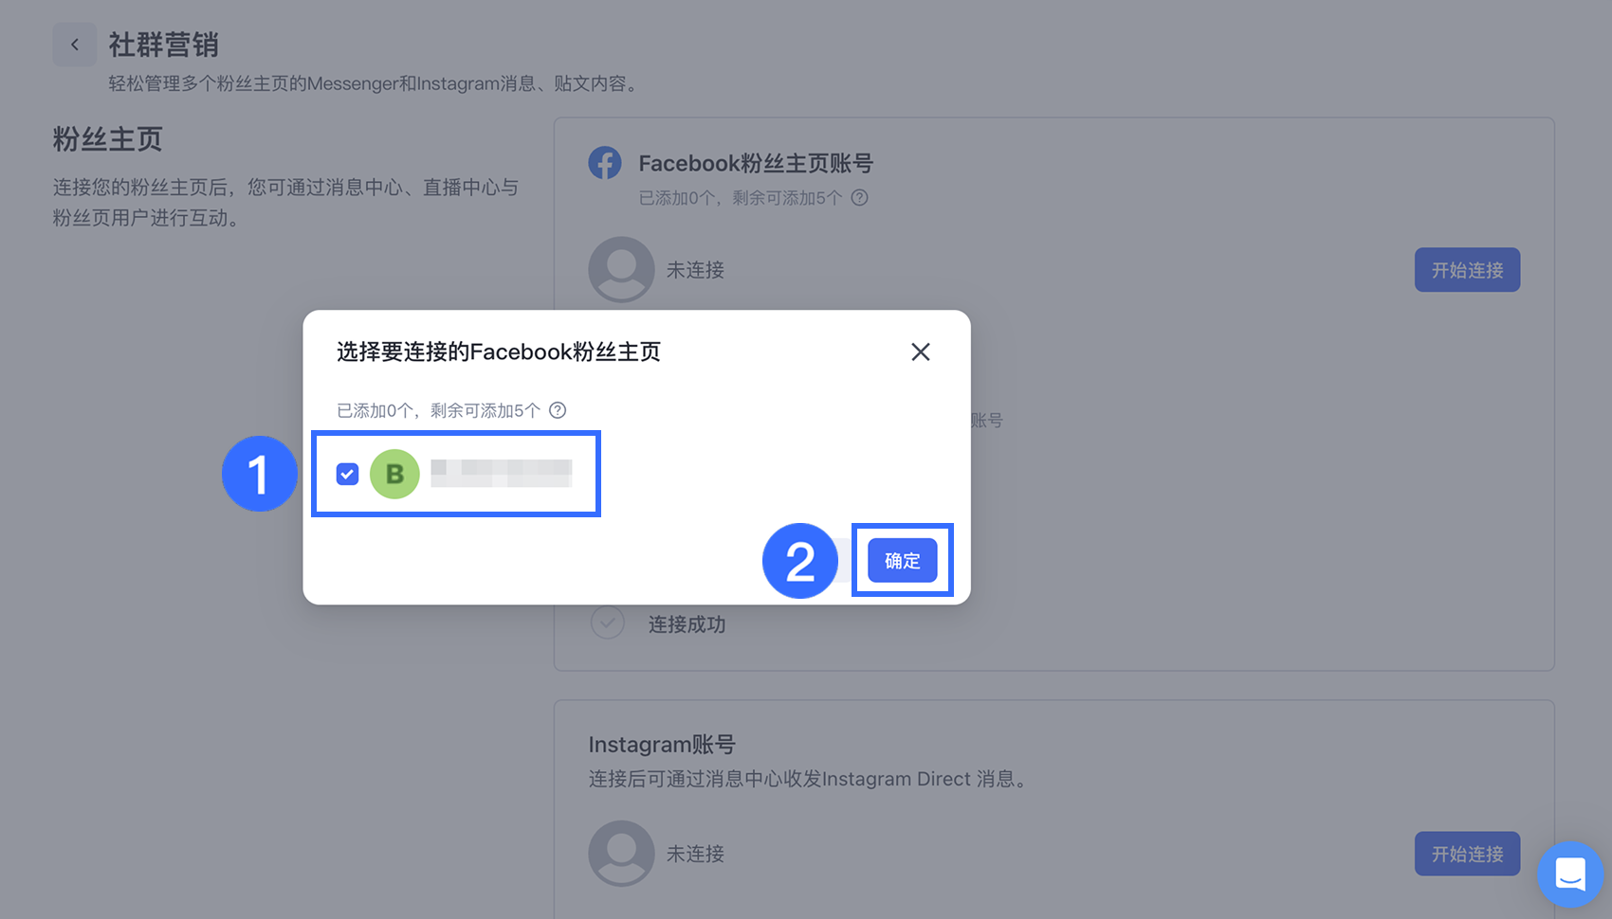Viewport: 1612px width, 919px height.
Task: Click the 粉丝主页 section heading
Action: pyautogui.click(x=107, y=140)
